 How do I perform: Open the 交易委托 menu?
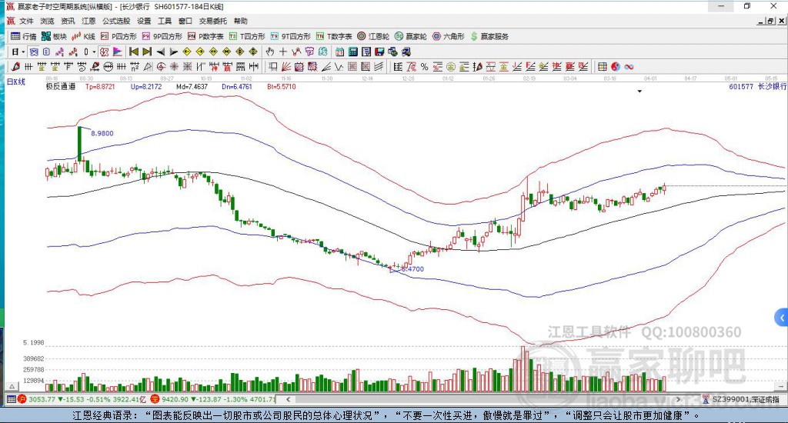coord(213,21)
